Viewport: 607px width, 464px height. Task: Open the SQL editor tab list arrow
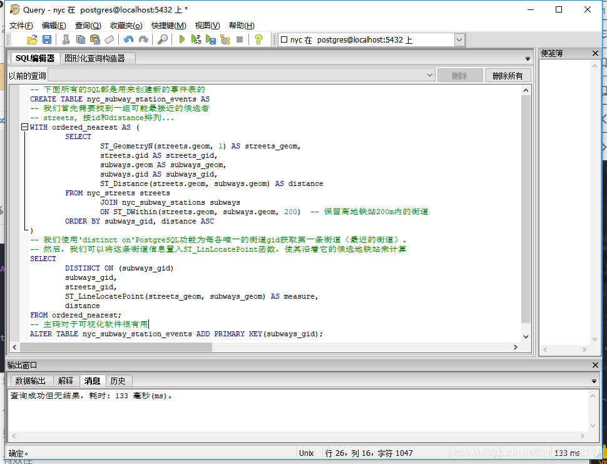point(528,59)
